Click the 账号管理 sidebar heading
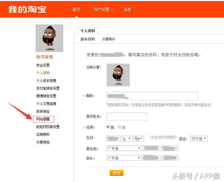The height and width of the screenshot is (182, 224). pyautogui.click(x=44, y=57)
